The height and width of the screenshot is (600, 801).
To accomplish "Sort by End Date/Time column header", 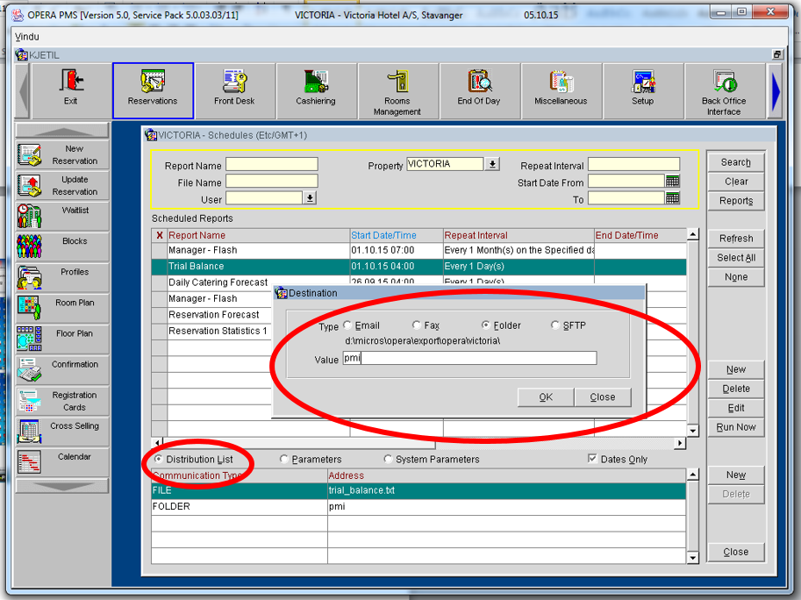I will pos(640,235).
